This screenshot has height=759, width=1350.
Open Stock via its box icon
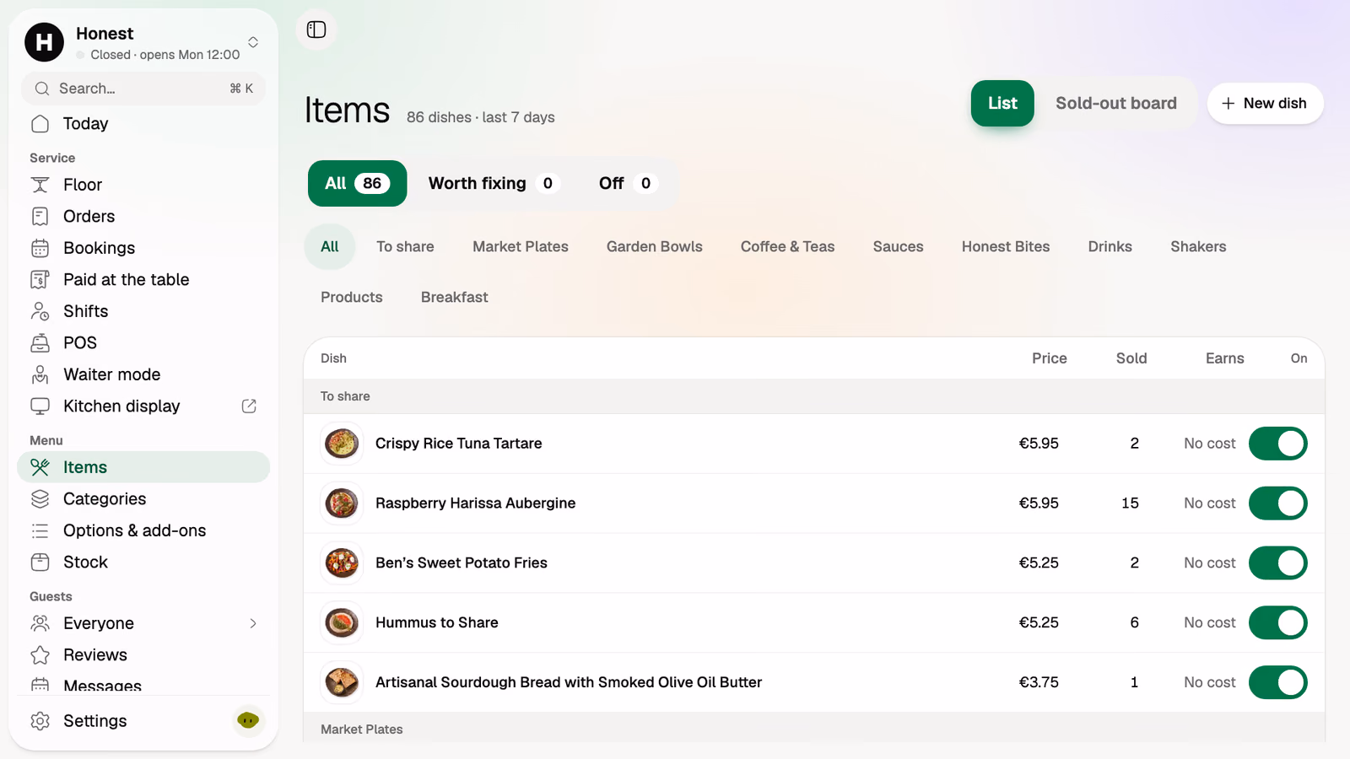click(x=40, y=563)
